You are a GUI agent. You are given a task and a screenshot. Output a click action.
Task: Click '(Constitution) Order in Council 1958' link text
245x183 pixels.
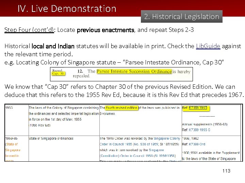point(138,156)
